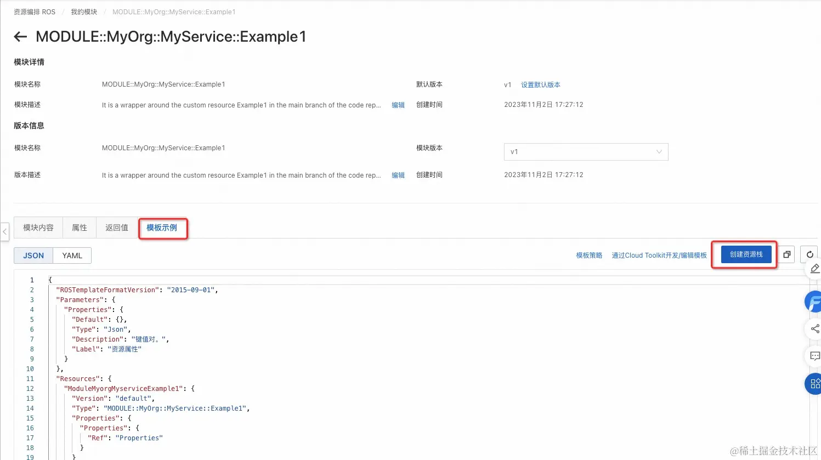Click 编辑 next to 版本描述
Viewport: 821px width, 460px height.
398,175
